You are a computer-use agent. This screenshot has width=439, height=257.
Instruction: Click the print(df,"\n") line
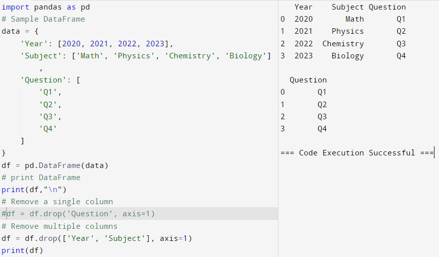click(x=34, y=190)
